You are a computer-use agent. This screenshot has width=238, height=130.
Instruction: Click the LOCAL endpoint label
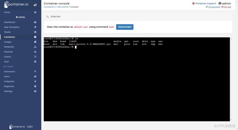(22, 17)
